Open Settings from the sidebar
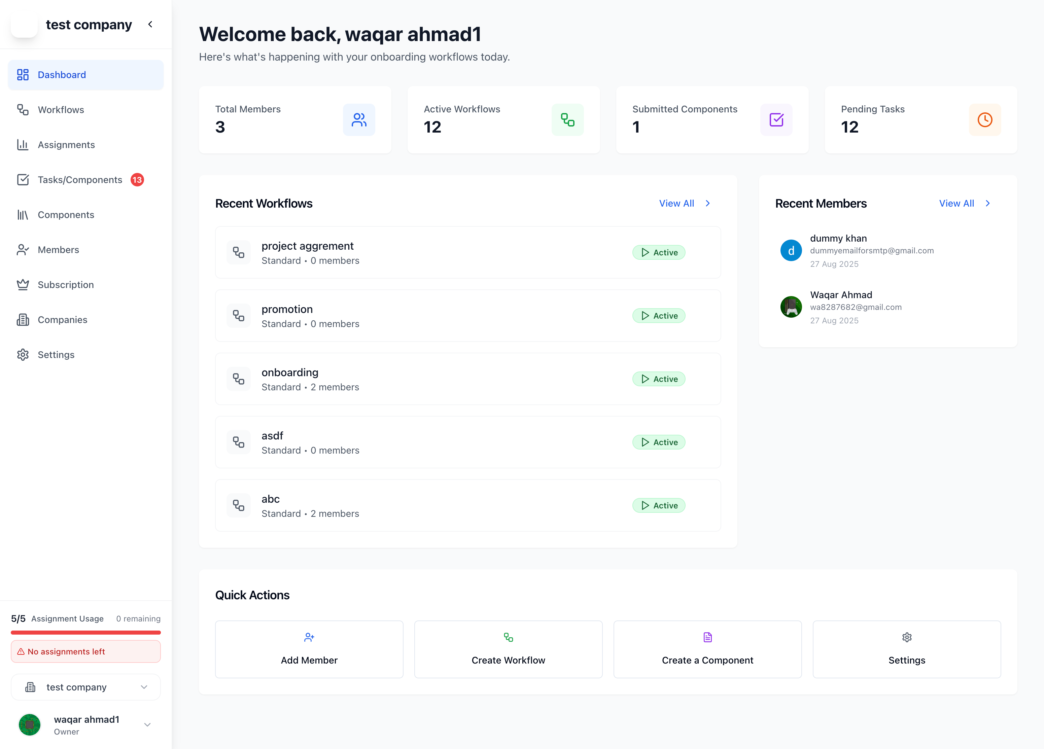Viewport: 1044px width, 749px height. click(56, 354)
